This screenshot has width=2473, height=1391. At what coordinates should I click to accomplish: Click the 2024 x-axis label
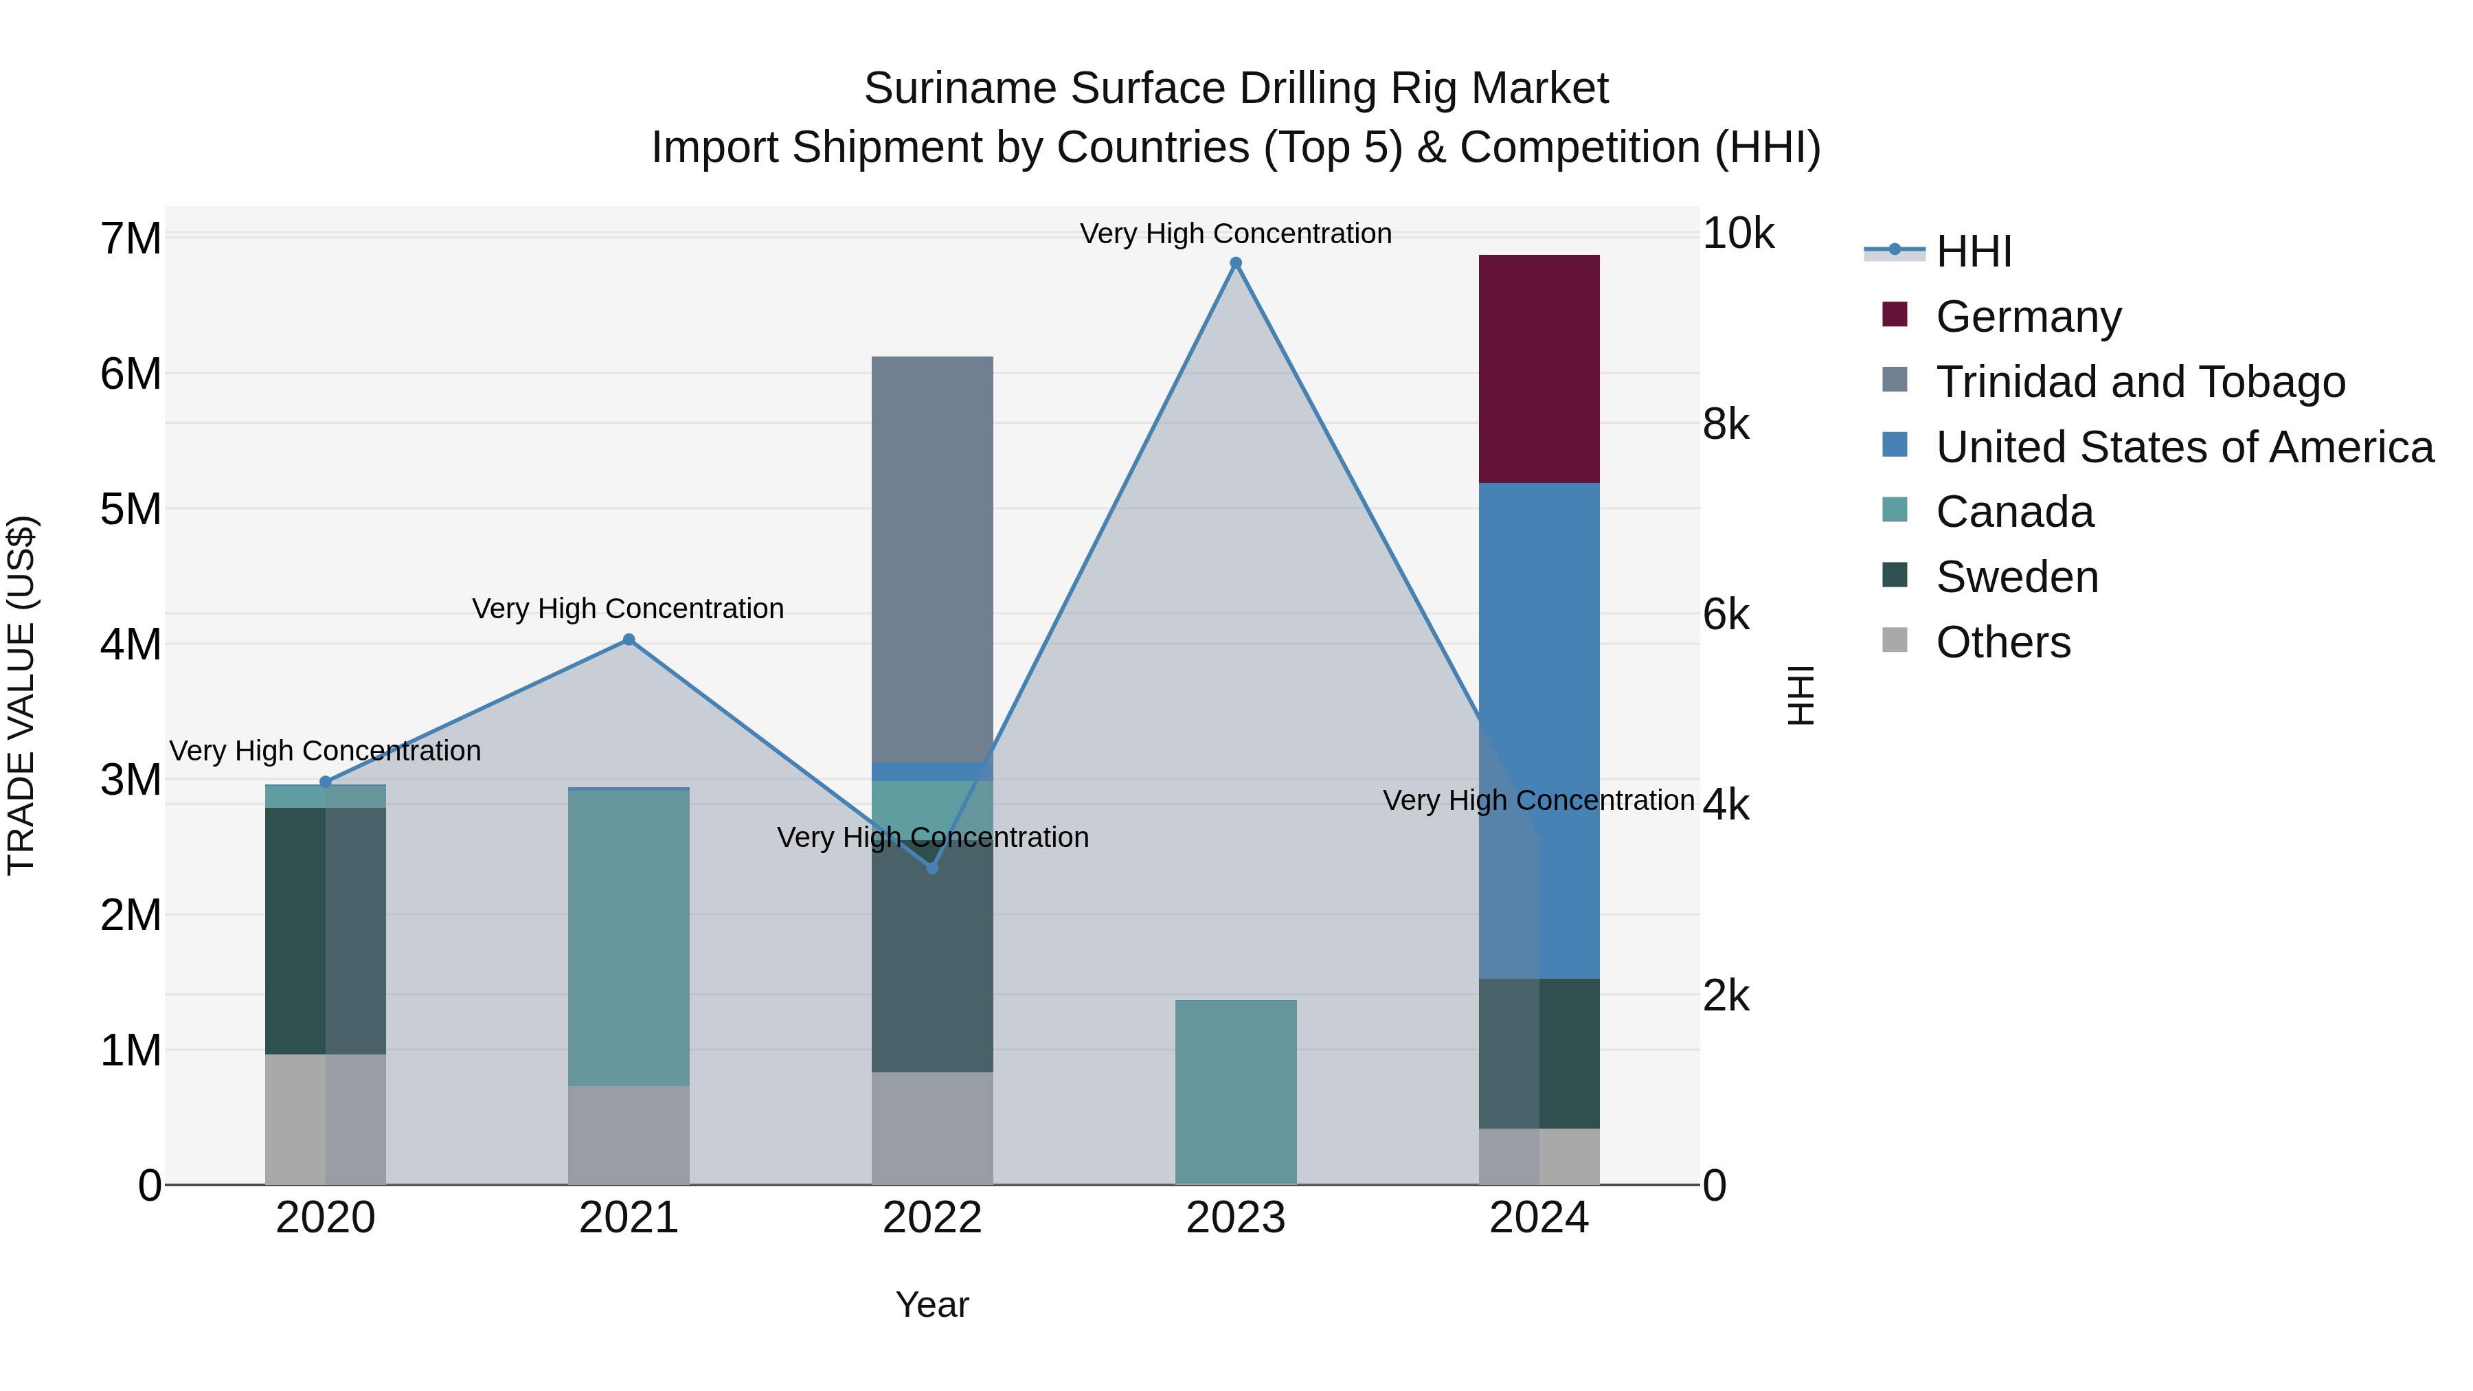1539,1218
